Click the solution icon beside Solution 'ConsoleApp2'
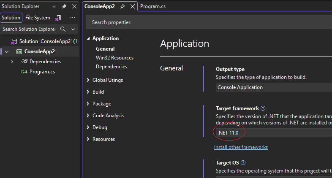The height and width of the screenshot is (178, 332). pyautogui.click(x=14, y=41)
